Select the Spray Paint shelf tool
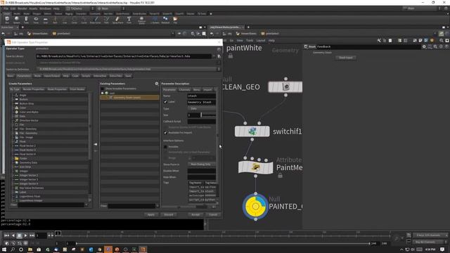 pos(117,20)
